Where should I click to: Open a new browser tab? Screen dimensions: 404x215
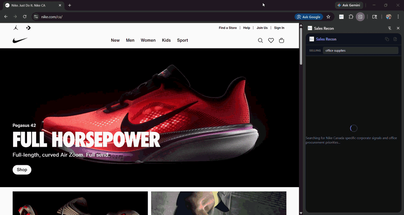(69, 5)
